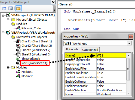Select Sheet2 (Worksheet 2) item

pos(36,50)
